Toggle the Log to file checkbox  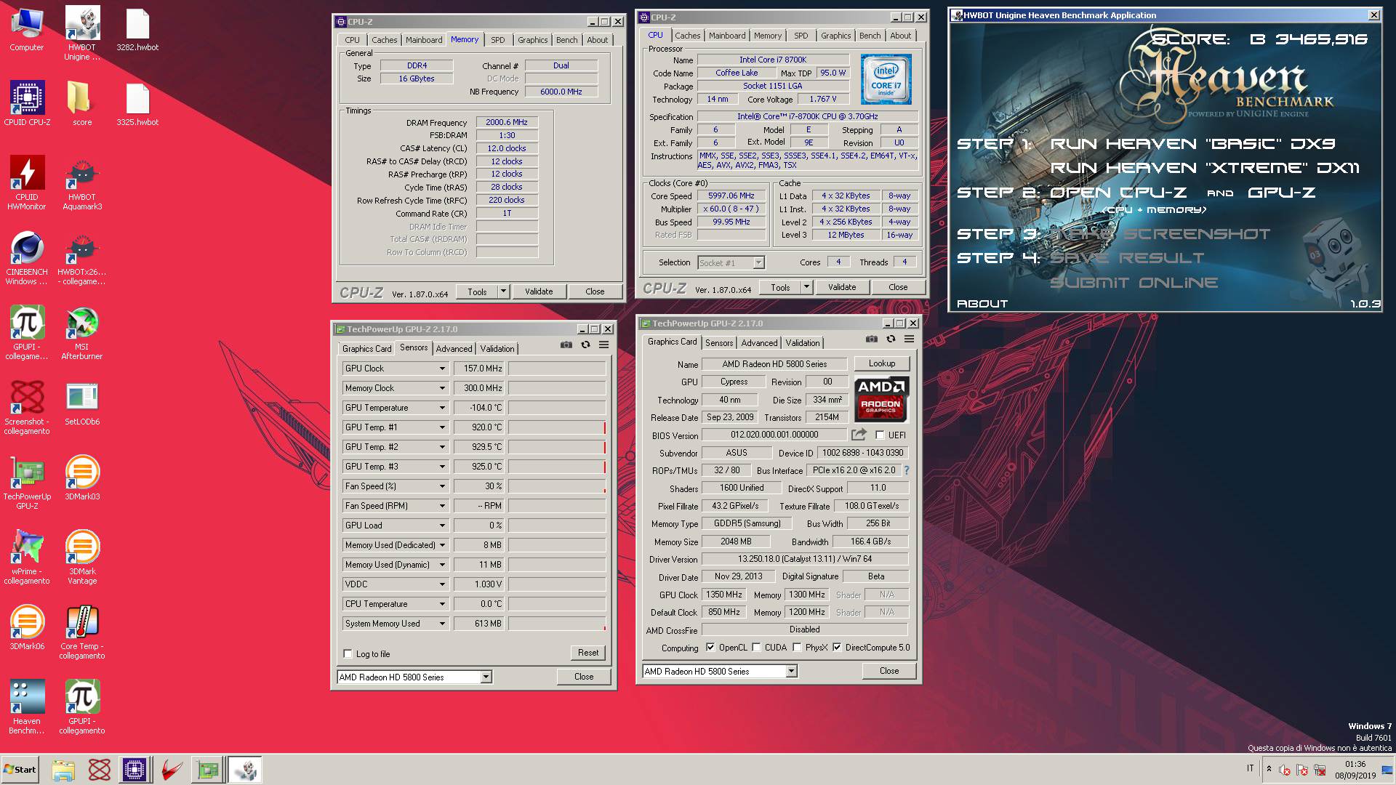click(348, 653)
